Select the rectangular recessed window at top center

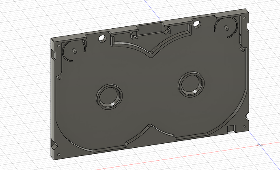150,30
